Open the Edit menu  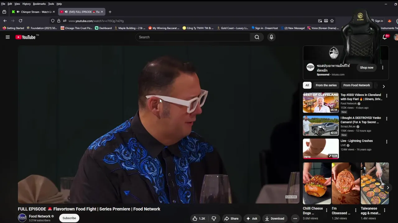[10, 4]
